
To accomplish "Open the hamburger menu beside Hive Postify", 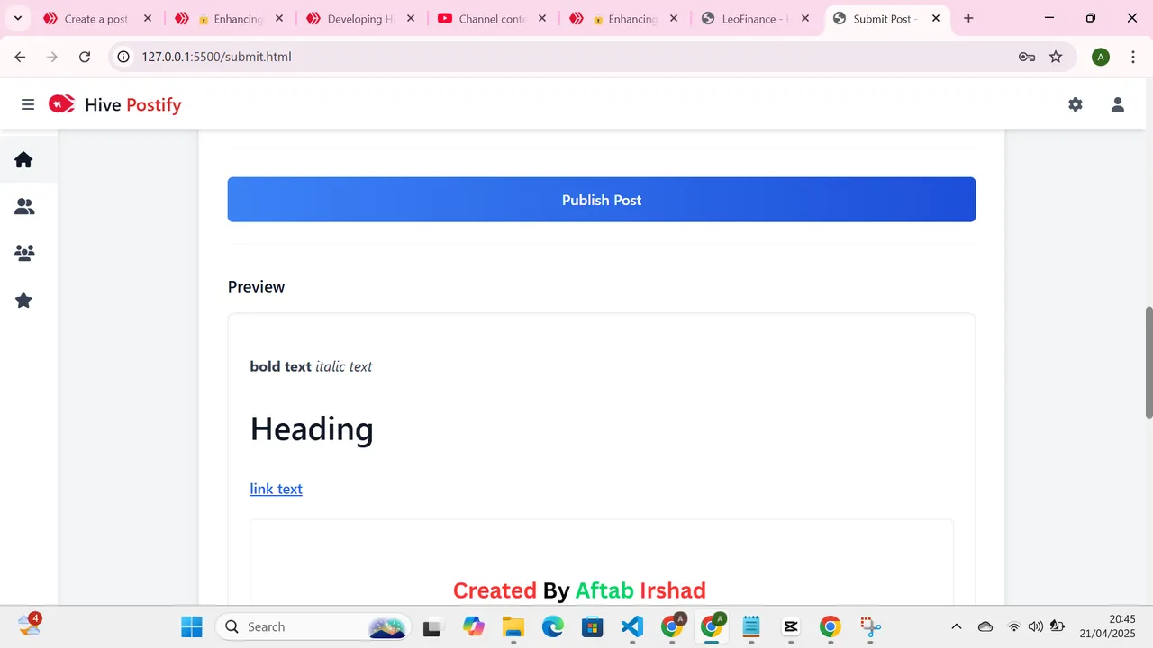I will pyautogui.click(x=28, y=104).
